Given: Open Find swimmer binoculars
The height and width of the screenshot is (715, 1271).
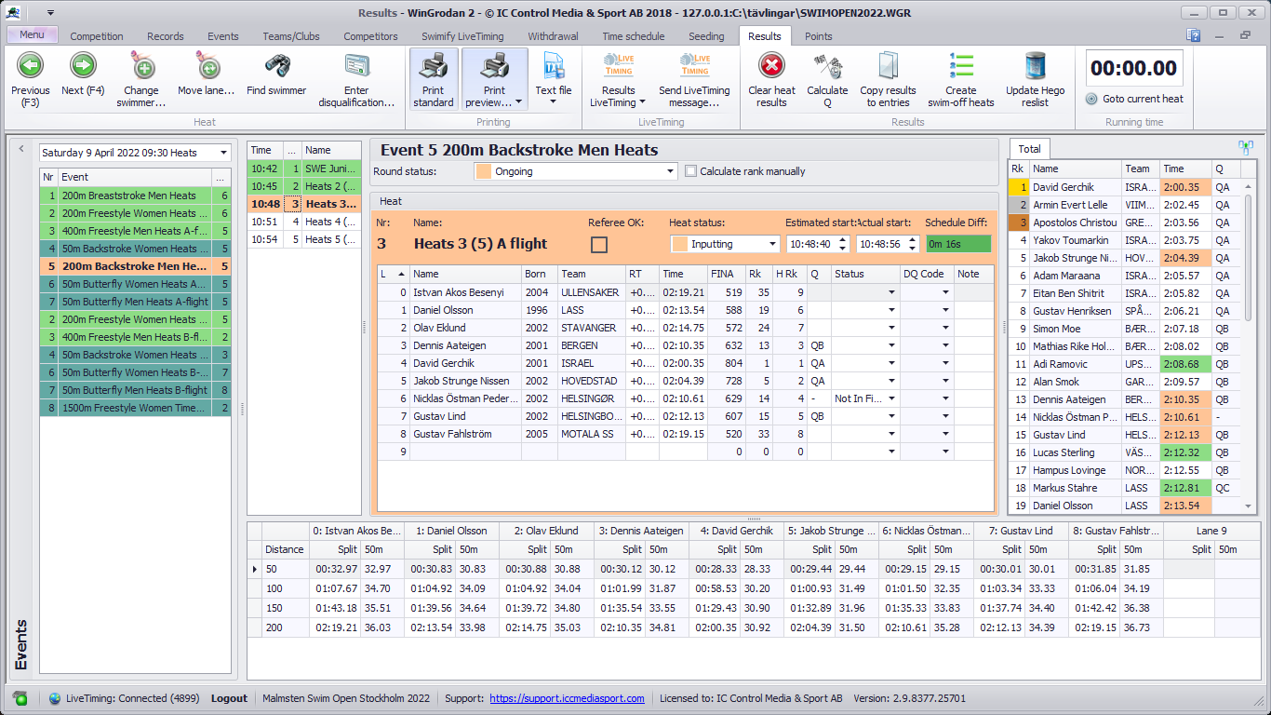Looking at the screenshot, I should [x=276, y=74].
